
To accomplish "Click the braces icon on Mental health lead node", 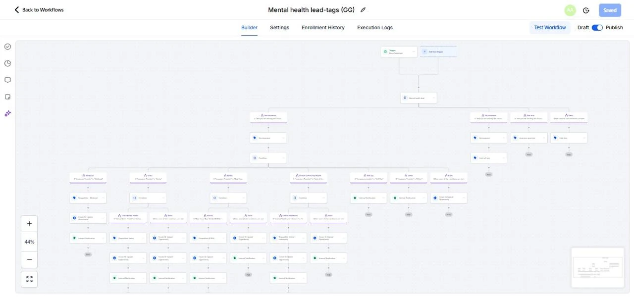I will pyautogui.click(x=405, y=98).
